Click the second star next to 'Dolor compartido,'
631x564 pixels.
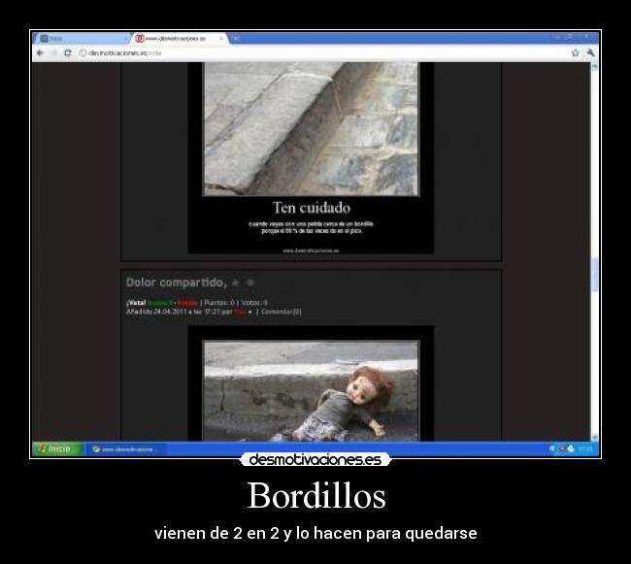point(249,283)
